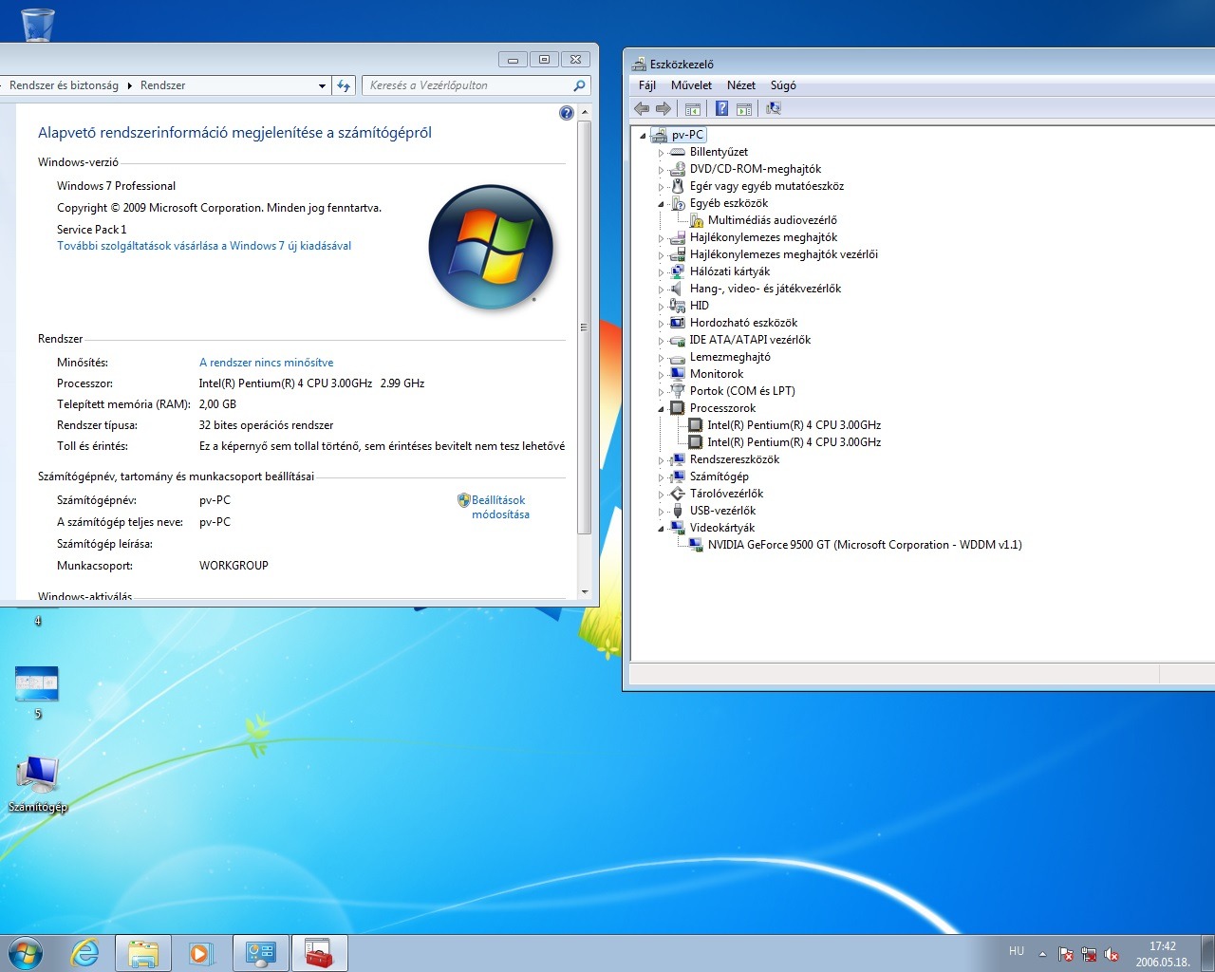The width and height of the screenshot is (1215, 972).
Task: Open the clock showing 17:42
Action: (1163, 954)
